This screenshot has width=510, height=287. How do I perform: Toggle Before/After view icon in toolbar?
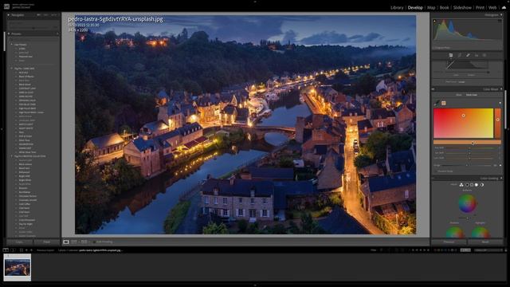pos(74,242)
